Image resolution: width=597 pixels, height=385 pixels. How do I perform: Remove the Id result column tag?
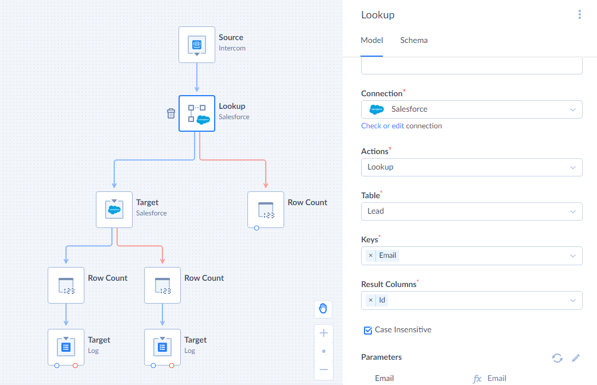pyautogui.click(x=370, y=300)
